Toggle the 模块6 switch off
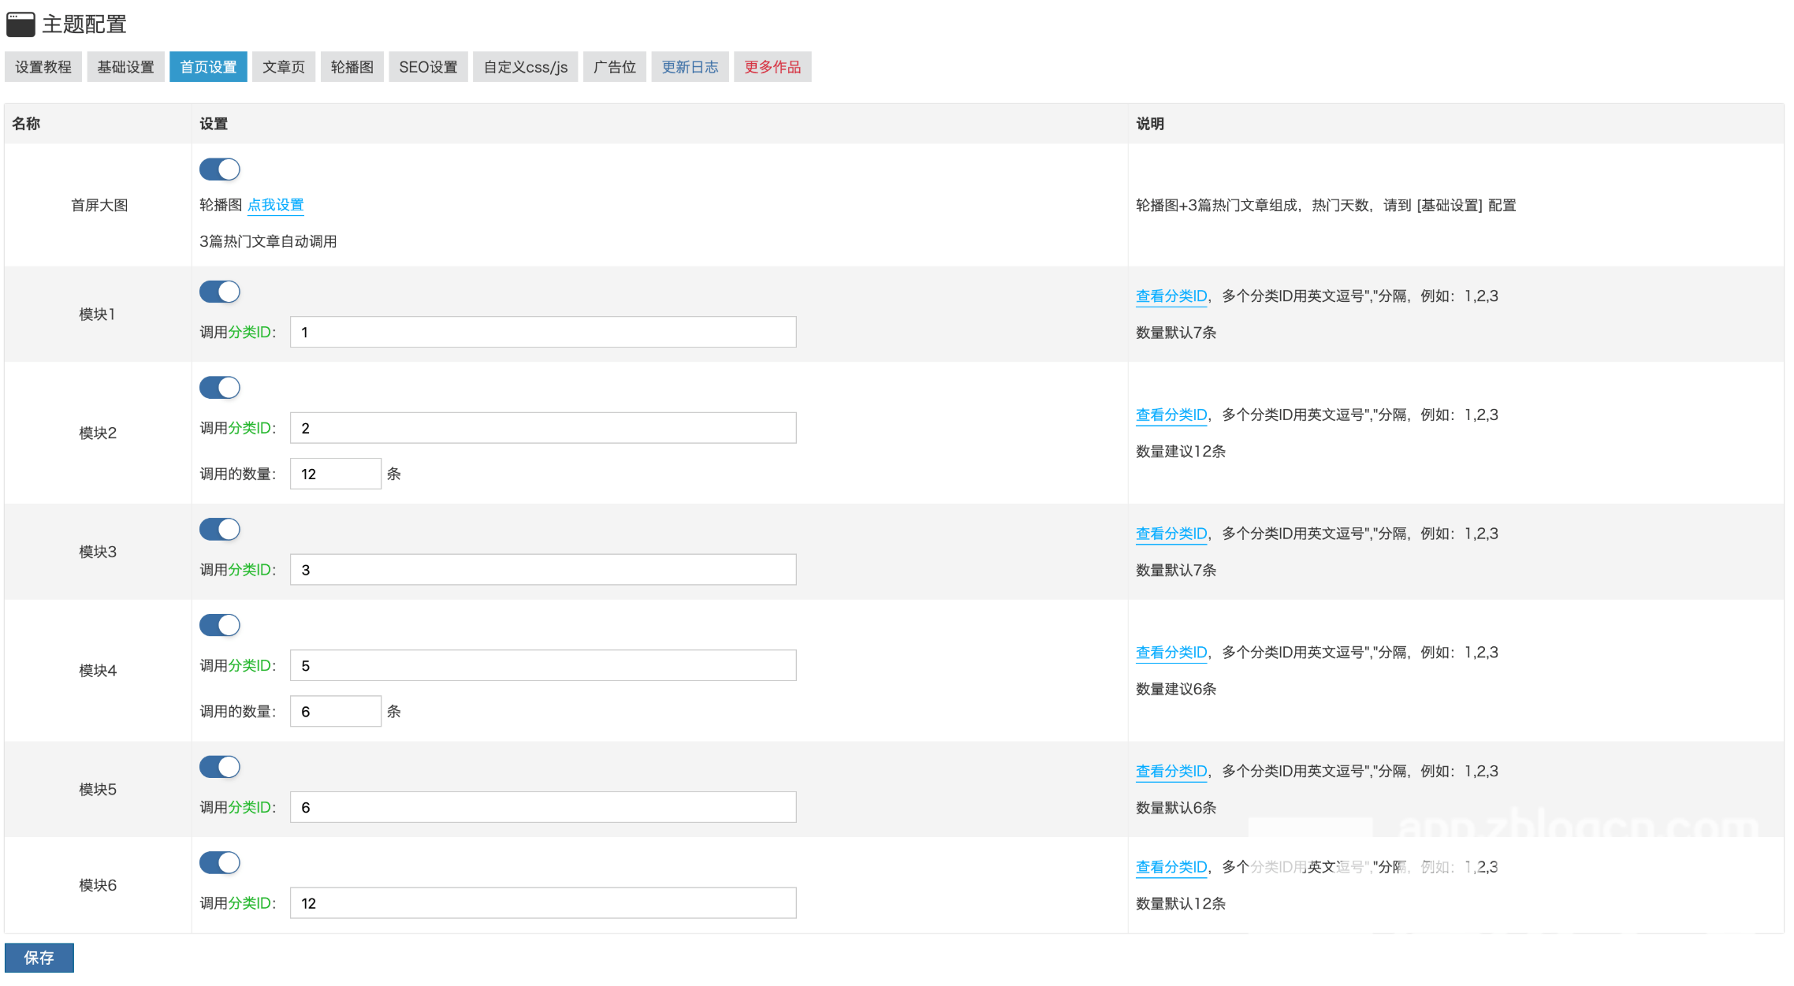The width and height of the screenshot is (1794, 986). tap(220, 863)
